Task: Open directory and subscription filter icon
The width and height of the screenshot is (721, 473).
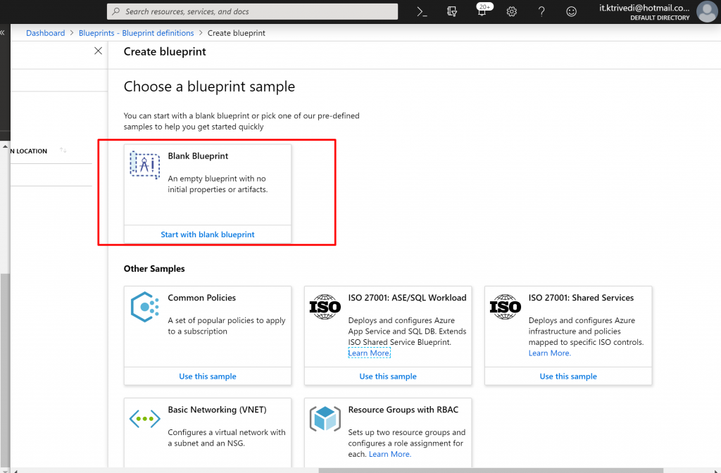Action: tap(453, 11)
